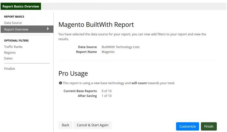
Task: Click the chevron arrow on Report Overview
Action: pos(48,29)
